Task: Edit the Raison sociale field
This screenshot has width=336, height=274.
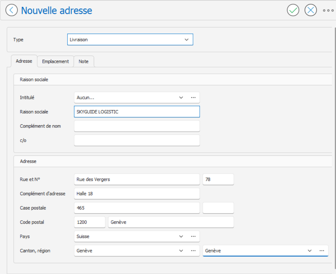Action: click(x=137, y=112)
